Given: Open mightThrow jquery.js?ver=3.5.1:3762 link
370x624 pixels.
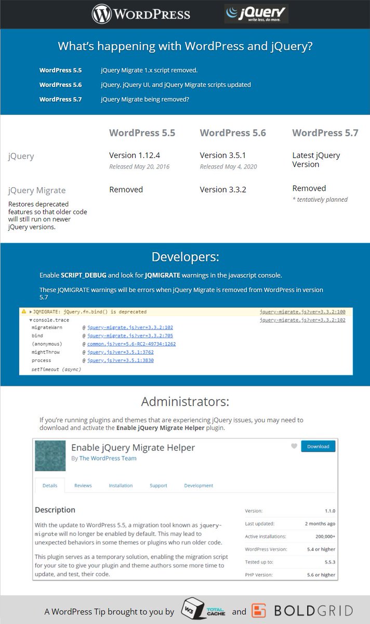Looking at the screenshot, I should click(121, 352).
